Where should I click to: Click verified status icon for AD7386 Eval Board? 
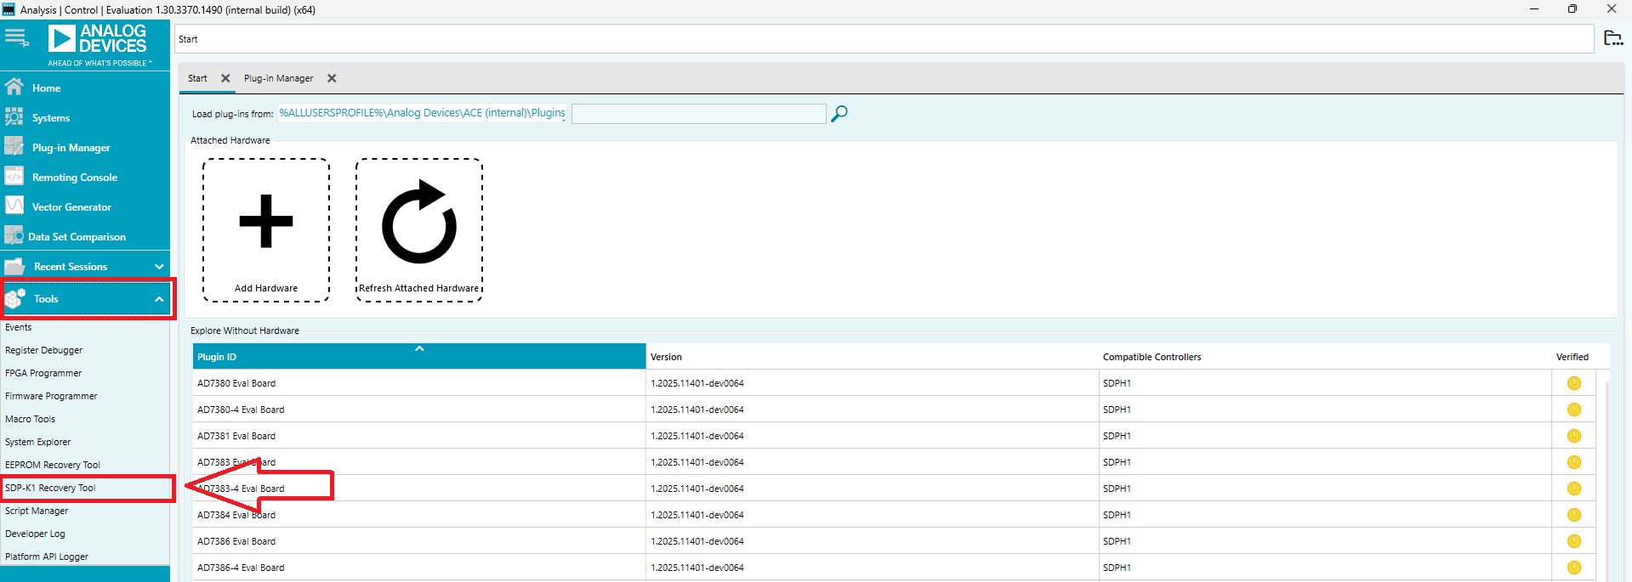tap(1574, 541)
